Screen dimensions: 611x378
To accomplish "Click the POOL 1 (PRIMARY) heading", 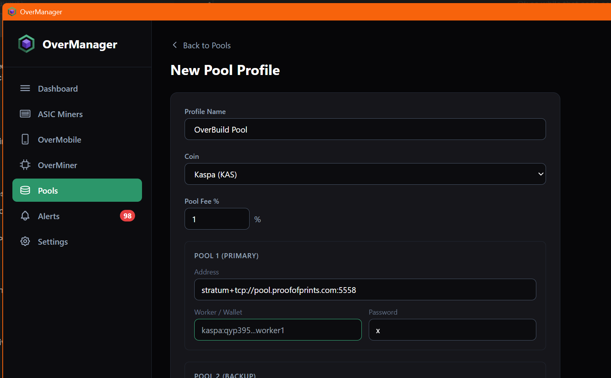I will (x=226, y=256).
